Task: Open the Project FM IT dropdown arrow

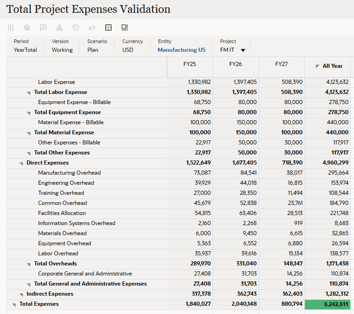Action: 243,50
